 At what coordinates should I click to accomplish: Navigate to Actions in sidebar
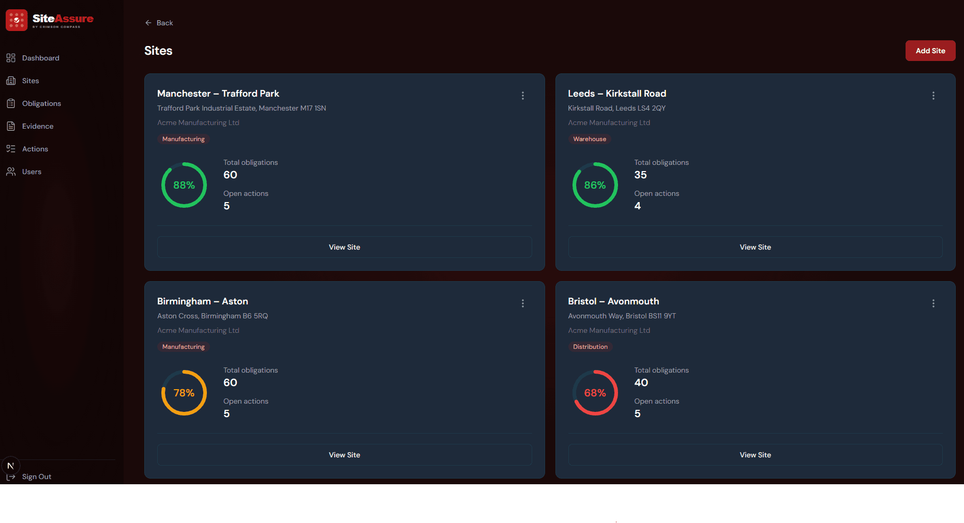pos(35,149)
